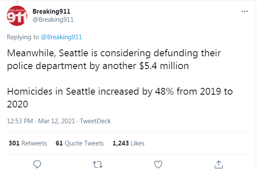Retweet this Breaking911 tweet
This screenshot has width=257, height=174.
point(97,165)
